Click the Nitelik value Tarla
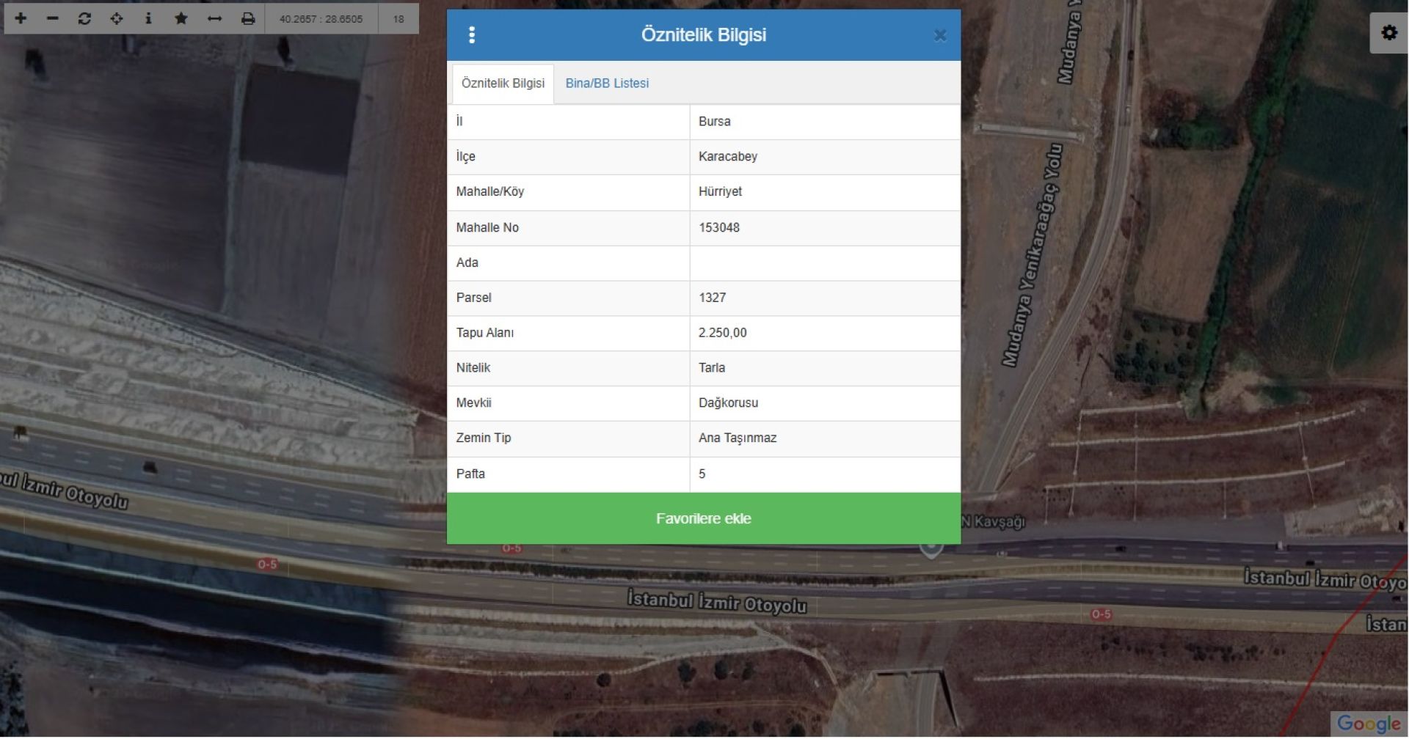This screenshot has height=739, width=1409. click(x=711, y=367)
